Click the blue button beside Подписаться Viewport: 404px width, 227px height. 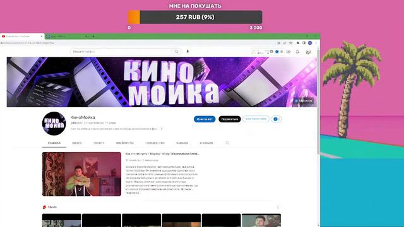(205, 119)
